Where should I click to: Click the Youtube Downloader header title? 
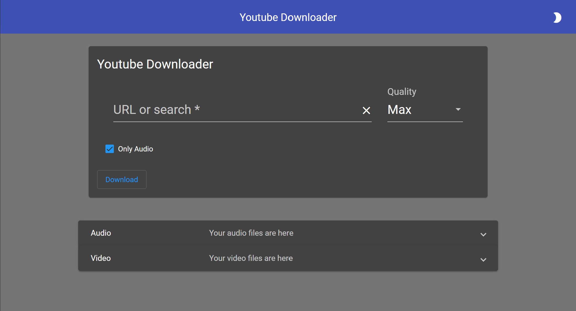(x=288, y=17)
